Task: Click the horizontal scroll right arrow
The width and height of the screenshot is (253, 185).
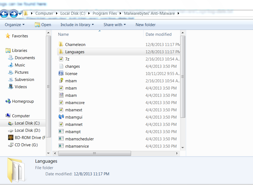Action: tap(177, 153)
